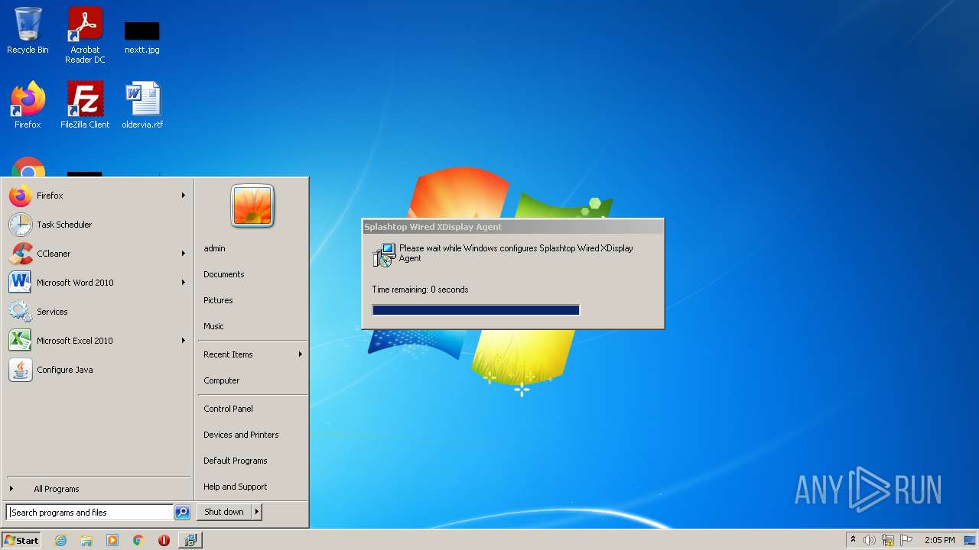Open Internet Explorer from taskbar
The height and width of the screenshot is (550, 979).
pyautogui.click(x=60, y=540)
